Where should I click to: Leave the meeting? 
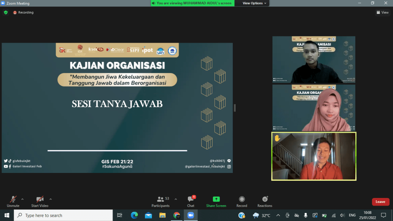380,202
